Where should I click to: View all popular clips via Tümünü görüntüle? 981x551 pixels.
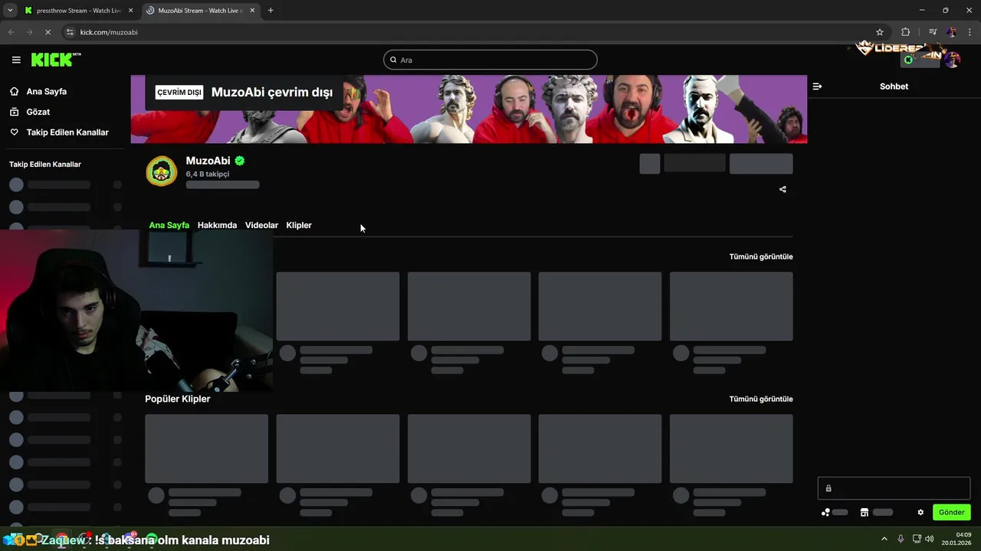coord(761,399)
